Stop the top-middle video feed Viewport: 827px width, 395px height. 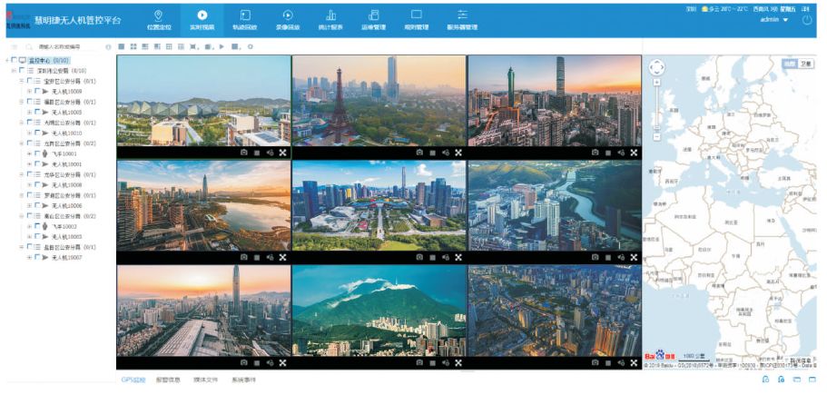point(432,153)
